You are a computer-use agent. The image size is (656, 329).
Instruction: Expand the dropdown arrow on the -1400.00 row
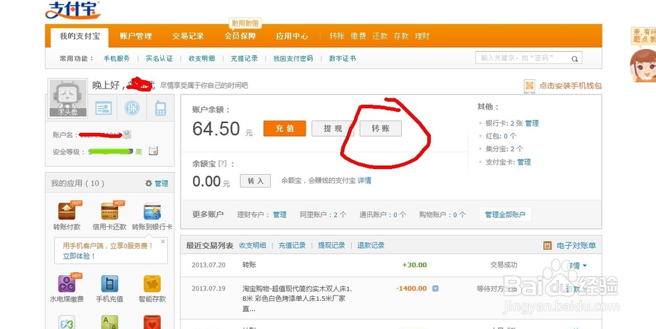point(435,288)
